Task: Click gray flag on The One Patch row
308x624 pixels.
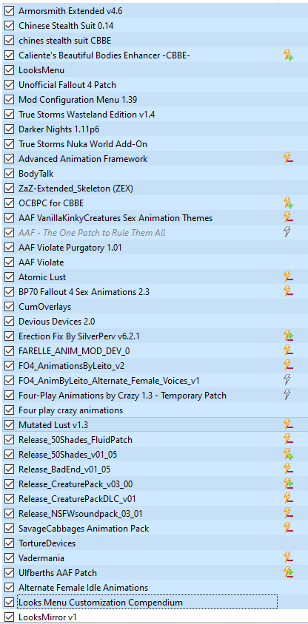Action: (287, 232)
